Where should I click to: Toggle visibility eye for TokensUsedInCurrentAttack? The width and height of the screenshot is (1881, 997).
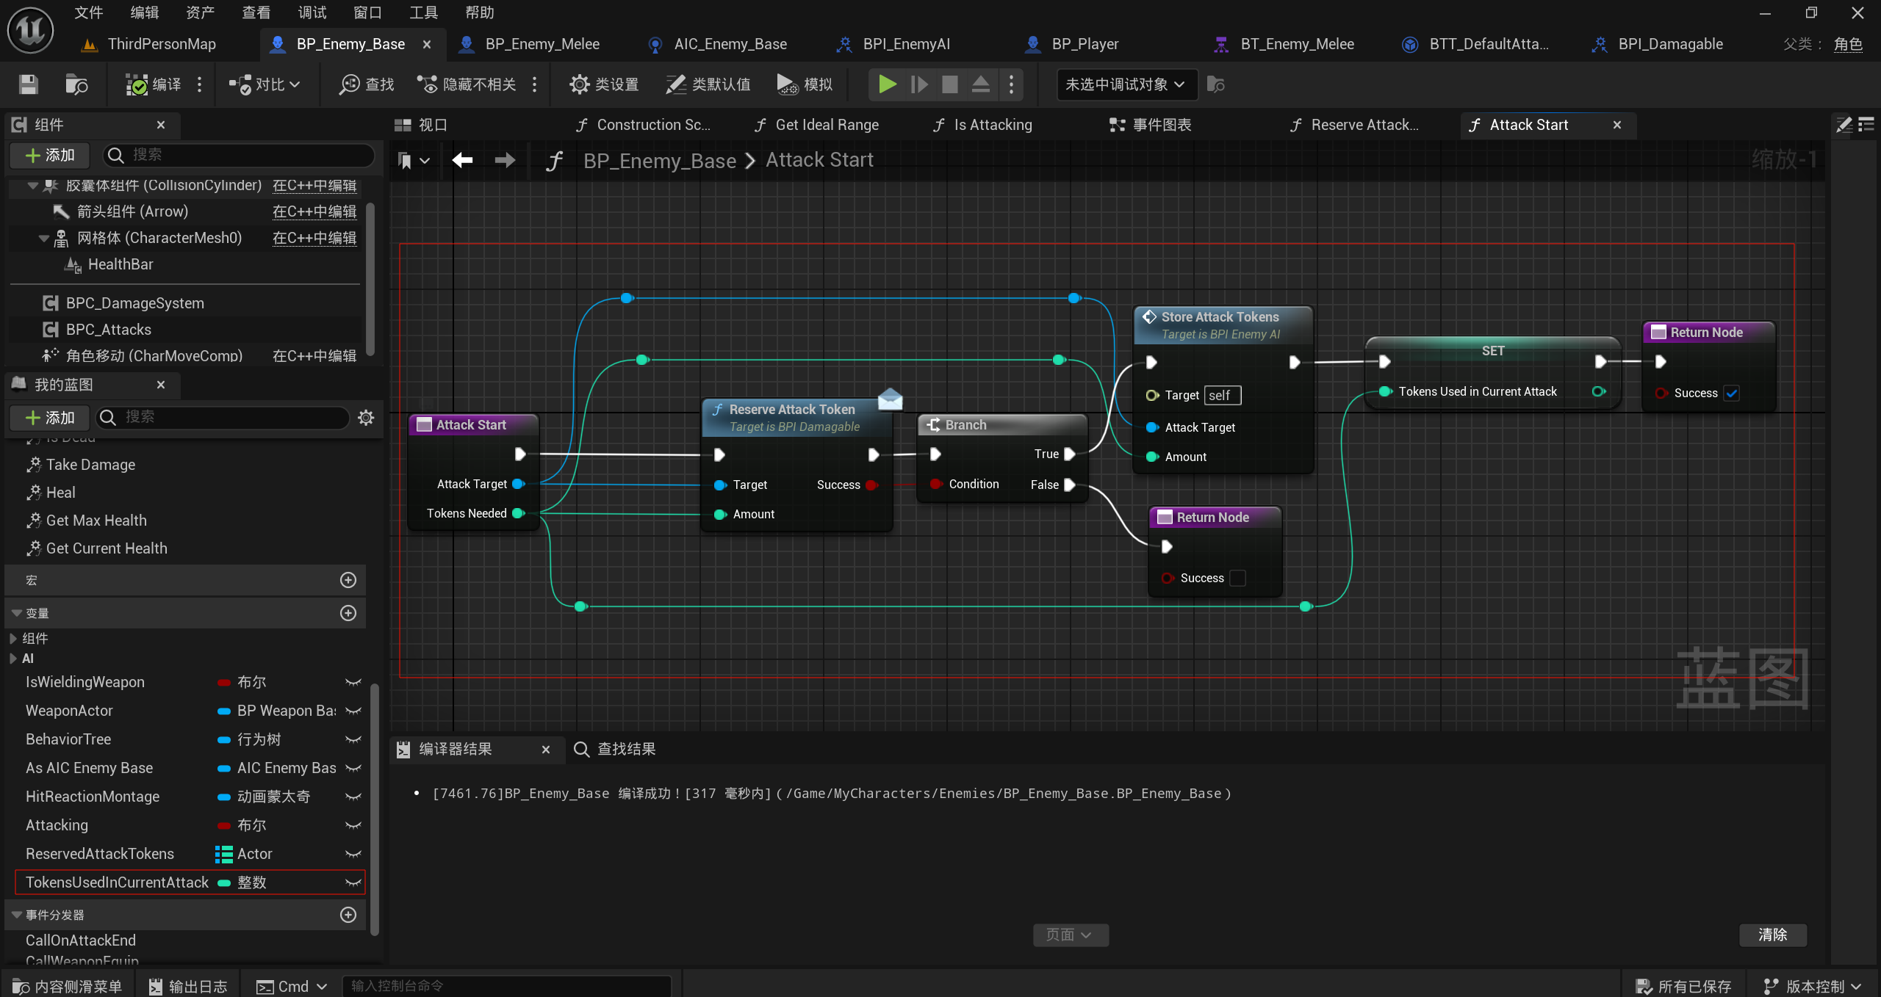pyautogui.click(x=353, y=882)
